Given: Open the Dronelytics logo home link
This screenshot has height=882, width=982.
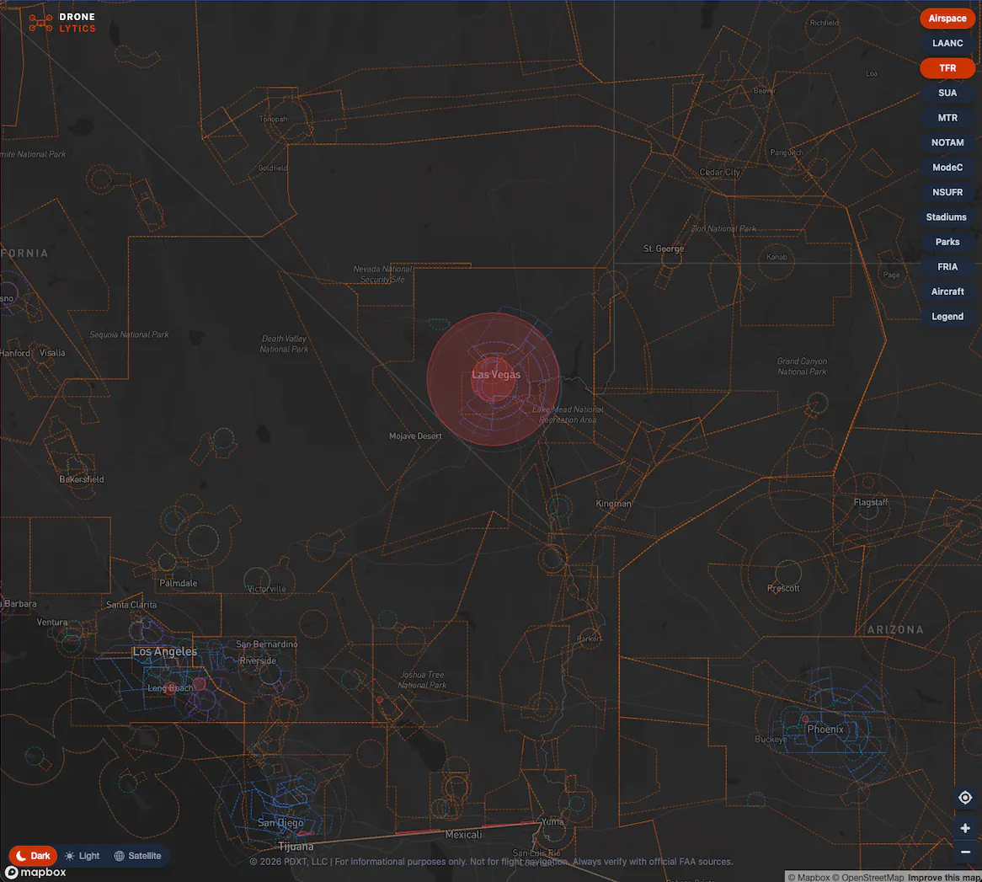Looking at the screenshot, I should pyautogui.click(x=62, y=23).
